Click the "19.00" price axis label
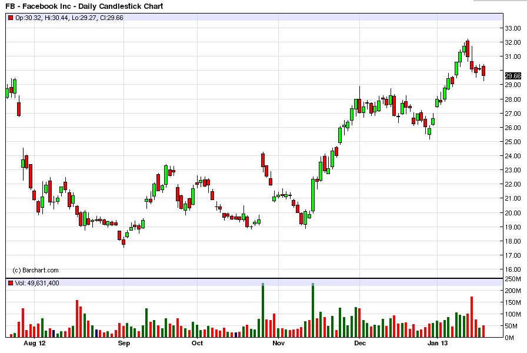527x353 pixels. [513, 227]
